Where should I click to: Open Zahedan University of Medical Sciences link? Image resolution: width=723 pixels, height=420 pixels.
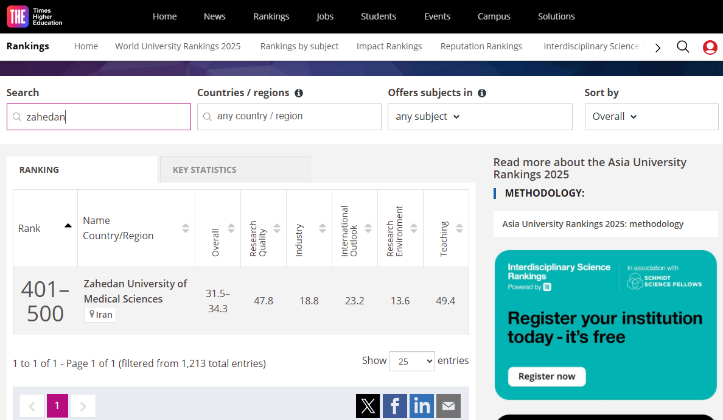pyautogui.click(x=135, y=292)
